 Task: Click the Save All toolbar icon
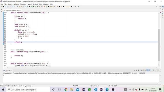tap(7, 7)
